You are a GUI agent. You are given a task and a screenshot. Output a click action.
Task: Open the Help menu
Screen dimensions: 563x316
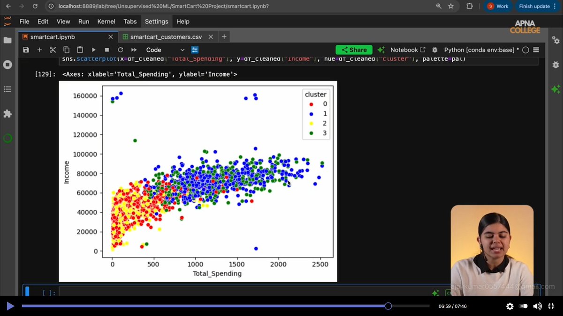(x=183, y=22)
